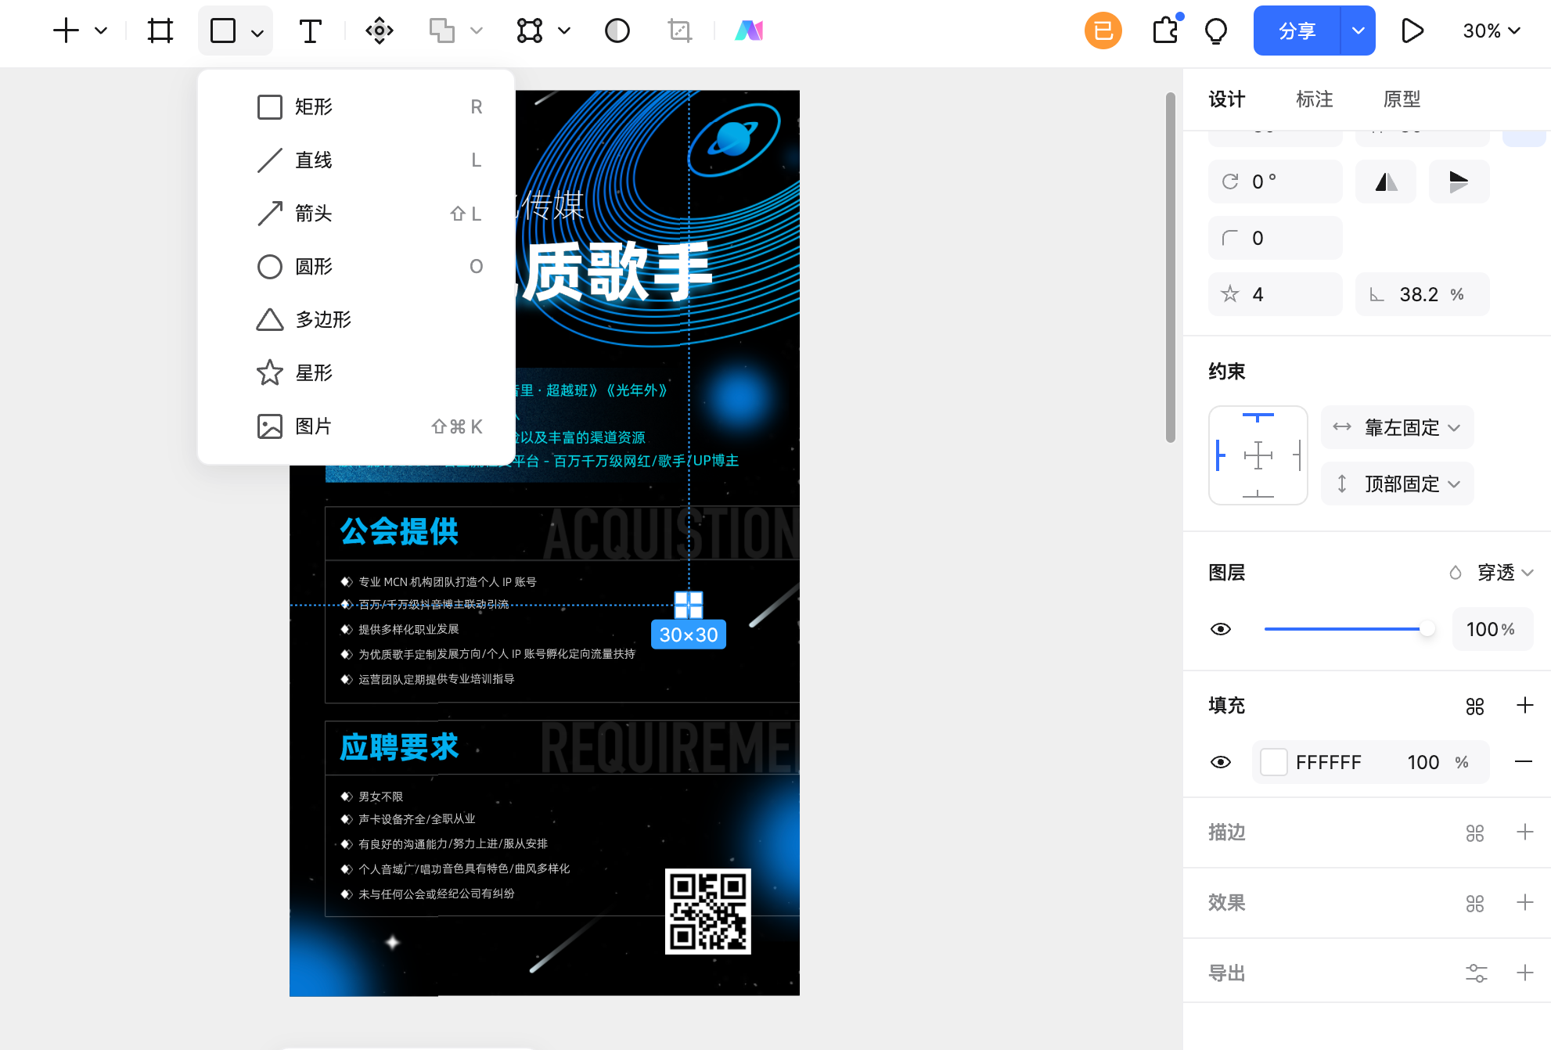1551x1050 pixels.
Task: Click the orange user avatar
Action: pyautogui.click(x=1103, y=31)
